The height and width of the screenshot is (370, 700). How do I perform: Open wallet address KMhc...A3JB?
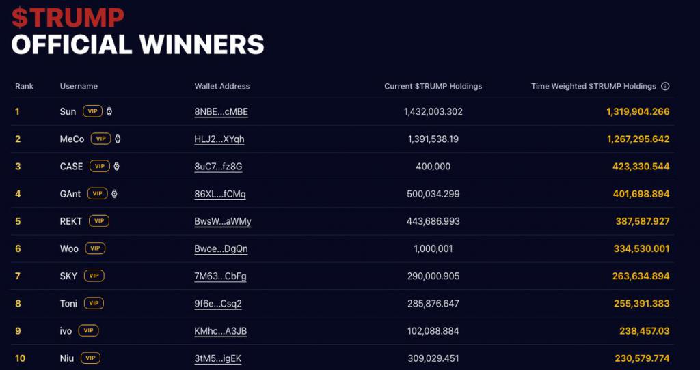pos(220,331)
